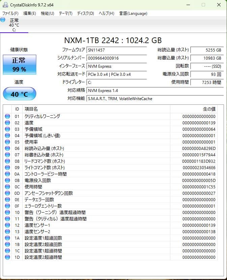Click status orb for row 12 温度センサー1
This screenshot has height=280, width=227.
coord(7,225)
